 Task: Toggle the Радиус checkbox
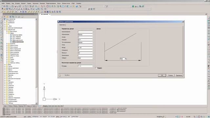click(96, 68)
